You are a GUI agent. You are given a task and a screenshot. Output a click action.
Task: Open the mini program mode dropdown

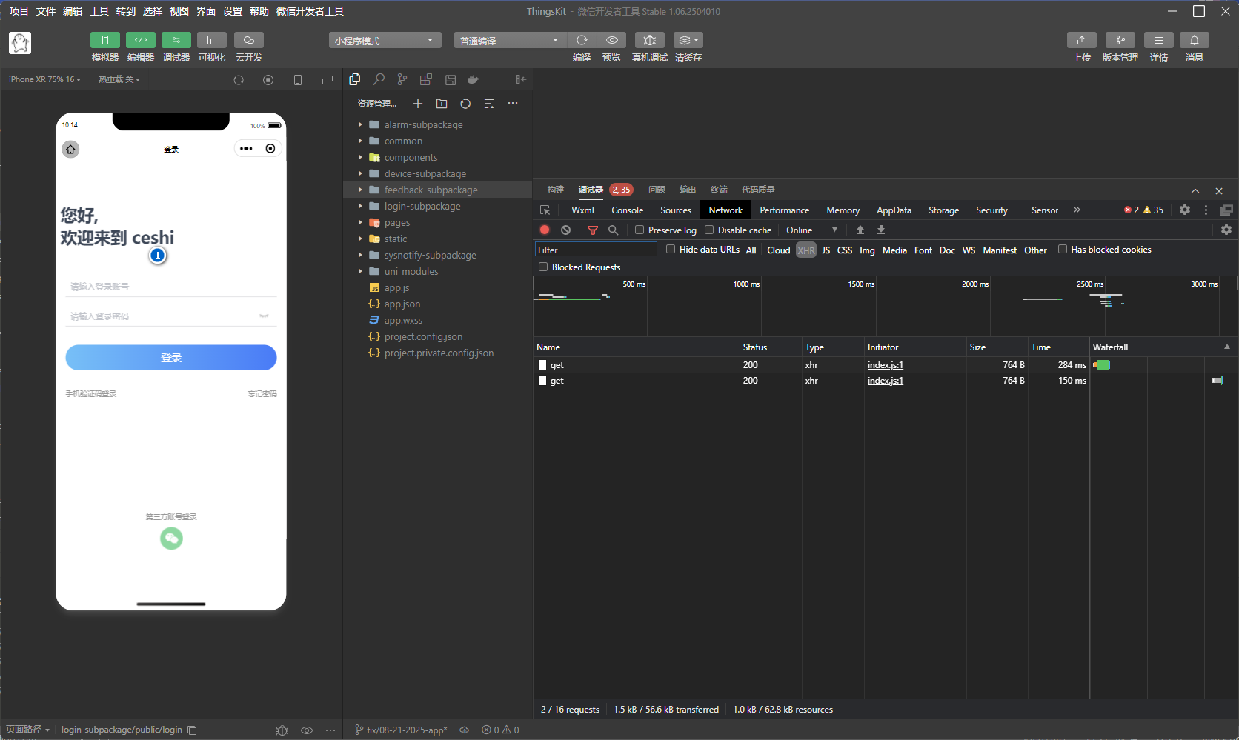[385, 41]
